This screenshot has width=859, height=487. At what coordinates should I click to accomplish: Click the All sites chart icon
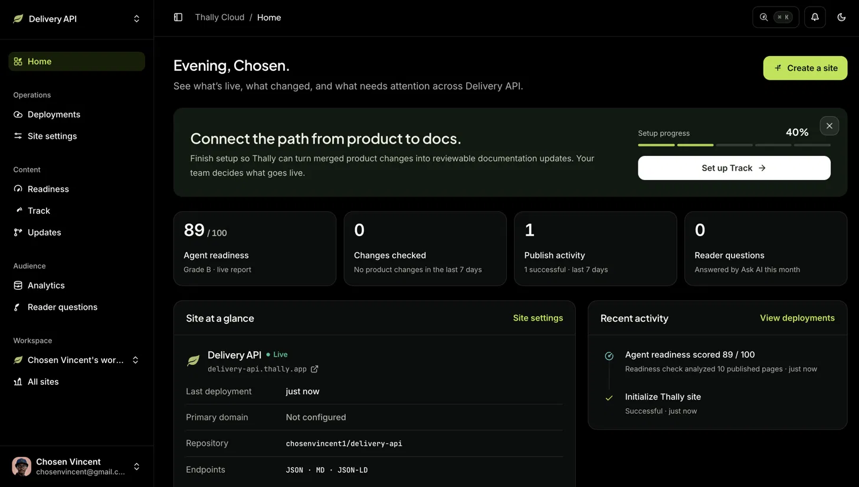click(18, 382)
